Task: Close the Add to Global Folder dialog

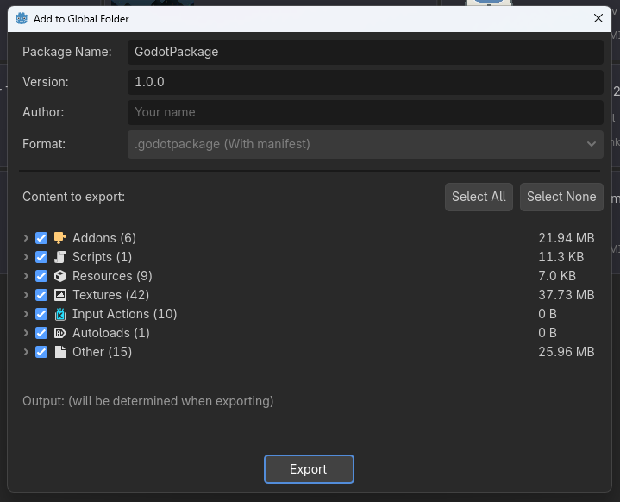Action: pos(598,18)
